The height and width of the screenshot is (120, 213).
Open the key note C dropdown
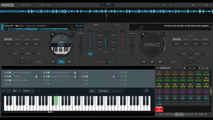(6, 91)
